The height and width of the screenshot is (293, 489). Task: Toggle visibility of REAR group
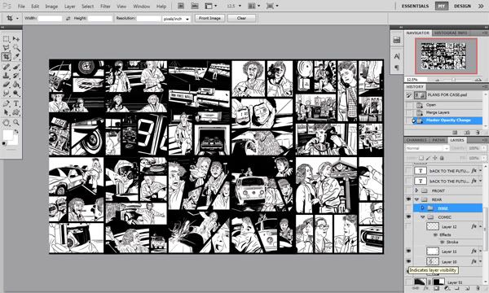(408, 199)
